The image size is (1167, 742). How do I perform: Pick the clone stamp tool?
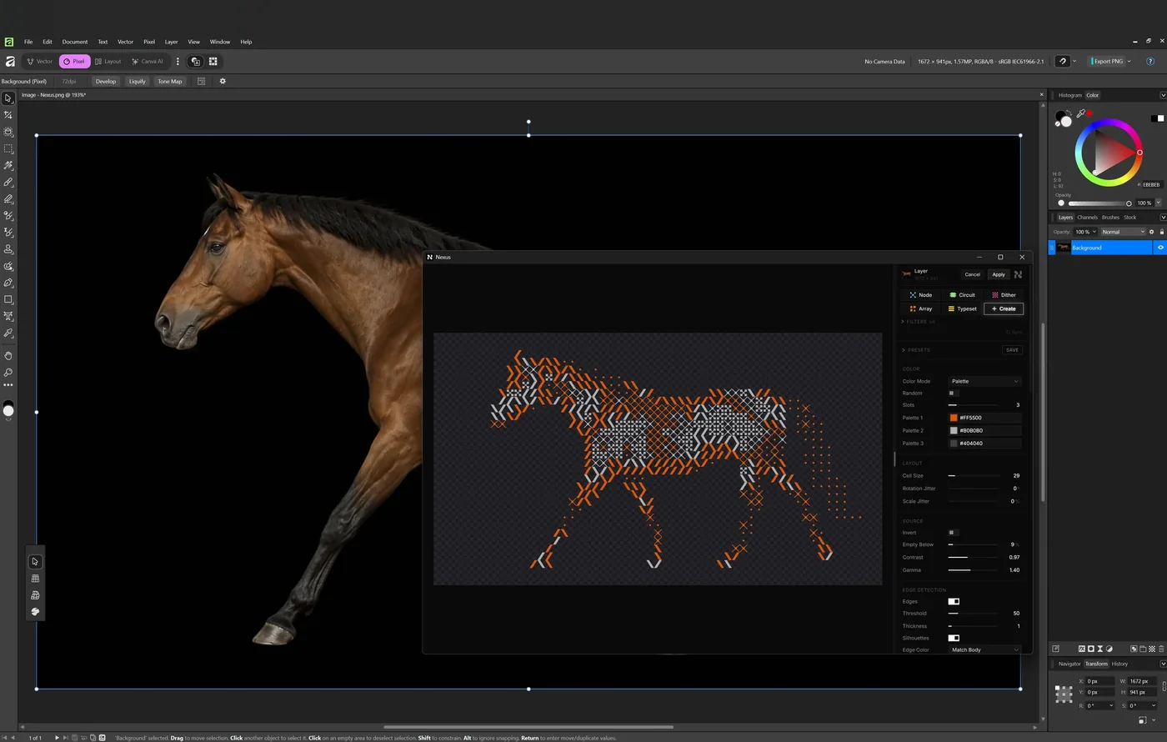click(x=8, y=249)
